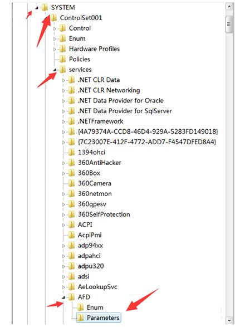Expand the .NETFramework key
The image size is (235, 327).
tap(64, 121)
